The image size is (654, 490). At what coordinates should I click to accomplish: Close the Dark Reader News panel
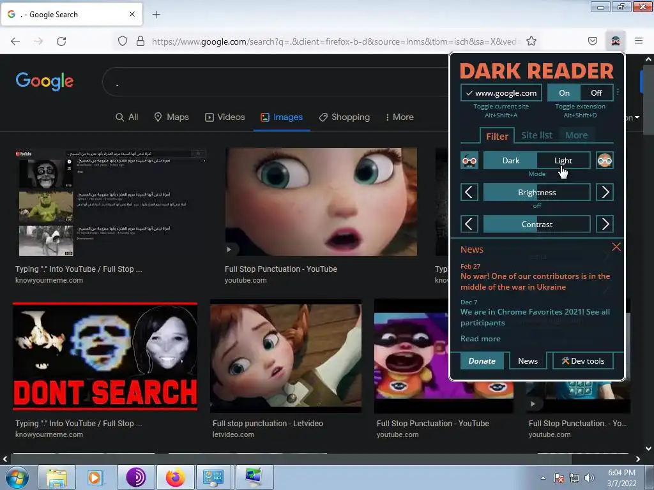click(x=616, y=247)
